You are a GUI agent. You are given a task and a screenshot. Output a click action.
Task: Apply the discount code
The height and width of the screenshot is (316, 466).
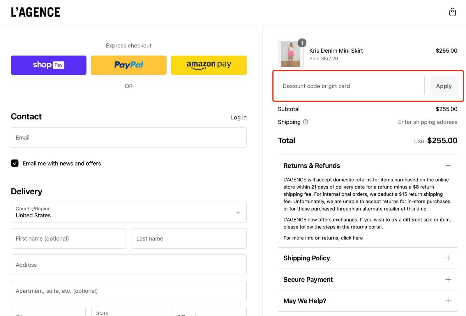pyautogui.click(x=444, y=86)
